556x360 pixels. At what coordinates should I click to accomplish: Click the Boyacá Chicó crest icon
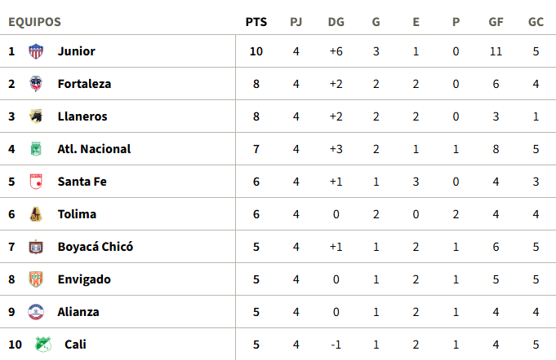tap(36, 247)
